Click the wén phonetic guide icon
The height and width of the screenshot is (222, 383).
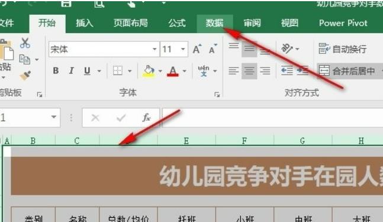coord(204,71)
